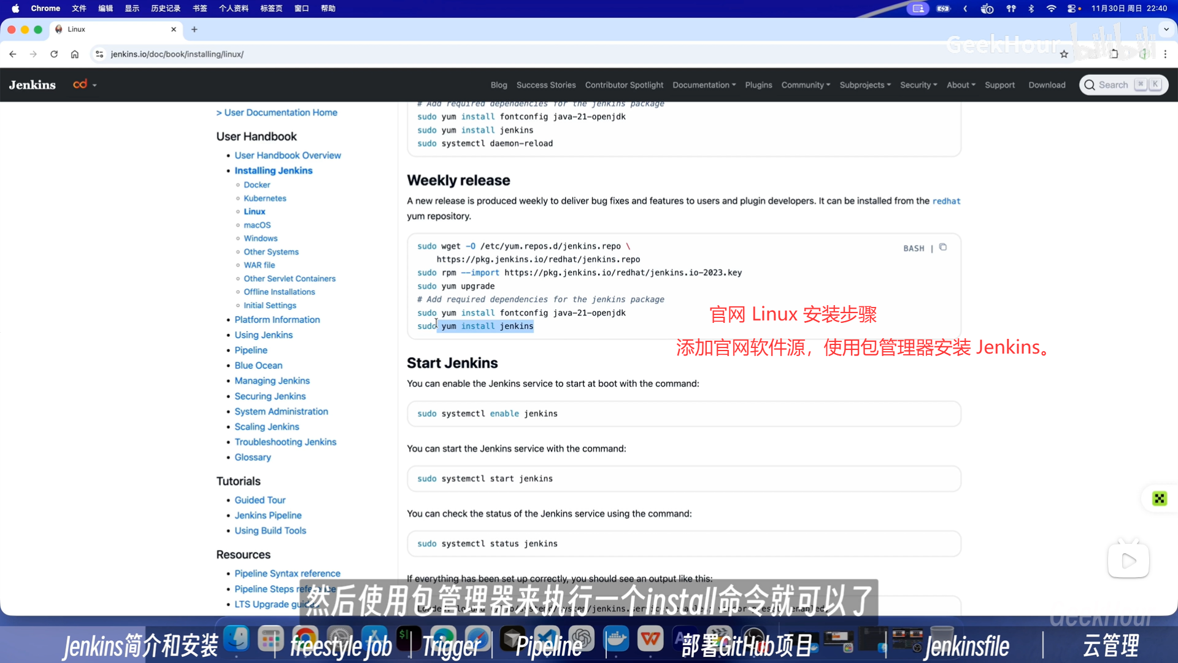The image size is (1178, 663).
Task: Expand the Documentation dropdown menu
Action: pyautogui.click(x=704, y=85)
